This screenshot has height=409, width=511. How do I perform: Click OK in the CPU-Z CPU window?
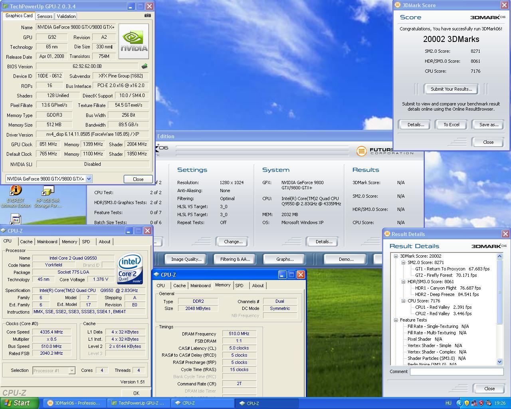click(136, 393)
